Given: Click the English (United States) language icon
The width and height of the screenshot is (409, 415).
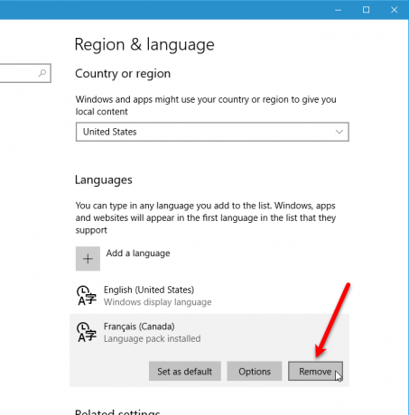Looking at the screenshot, I should coord(87,296).
